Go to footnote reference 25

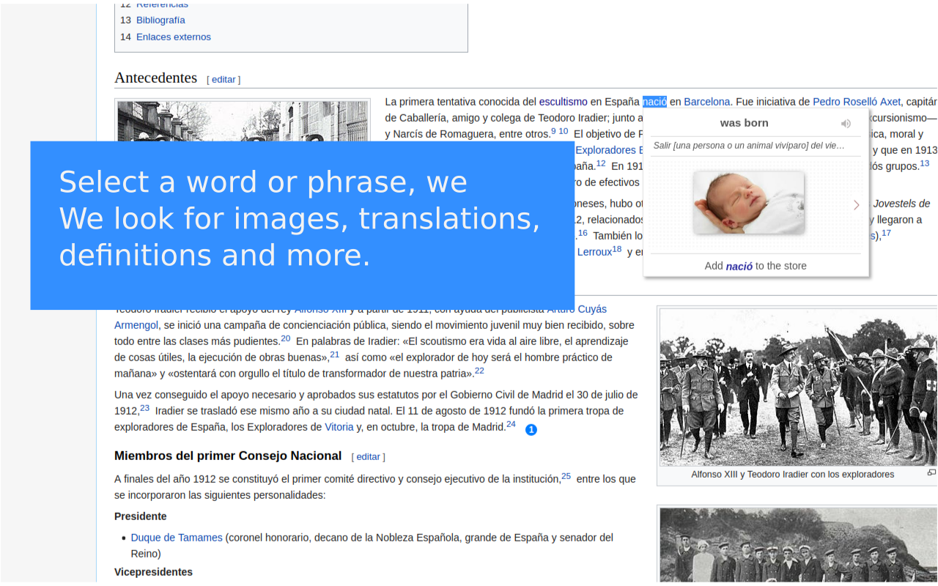click(566, 476)
